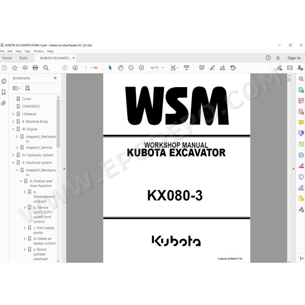305x305 pixels.
Task: Choose the Selection arrow tool
Action: [110, 68]
